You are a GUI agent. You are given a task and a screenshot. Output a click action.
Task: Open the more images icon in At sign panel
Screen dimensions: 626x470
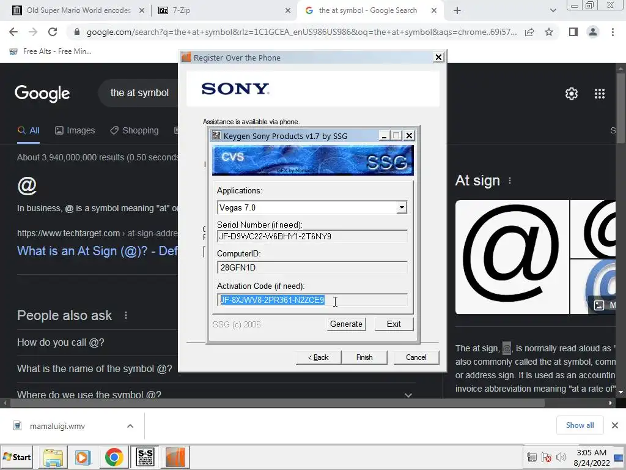tap(599, 305)
